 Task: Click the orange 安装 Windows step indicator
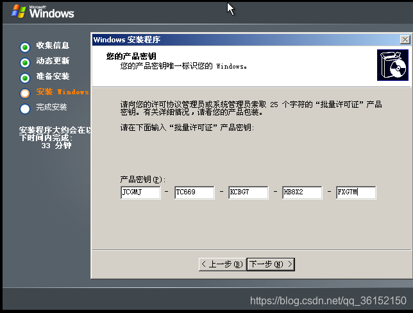point(25,93)
